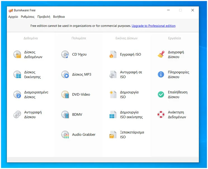This screenshot has width=208, height=169.
Task: Select the Δίσκος Δεδομένων label
Action: click(x=33, y=55)
